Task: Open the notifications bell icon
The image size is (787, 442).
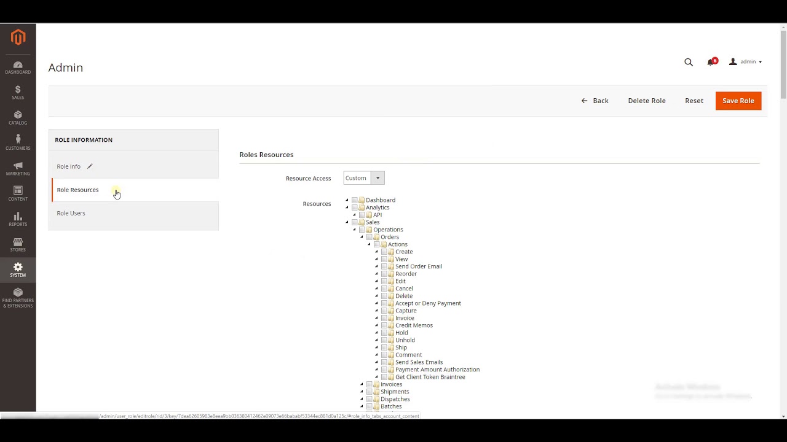Action: 711,62
